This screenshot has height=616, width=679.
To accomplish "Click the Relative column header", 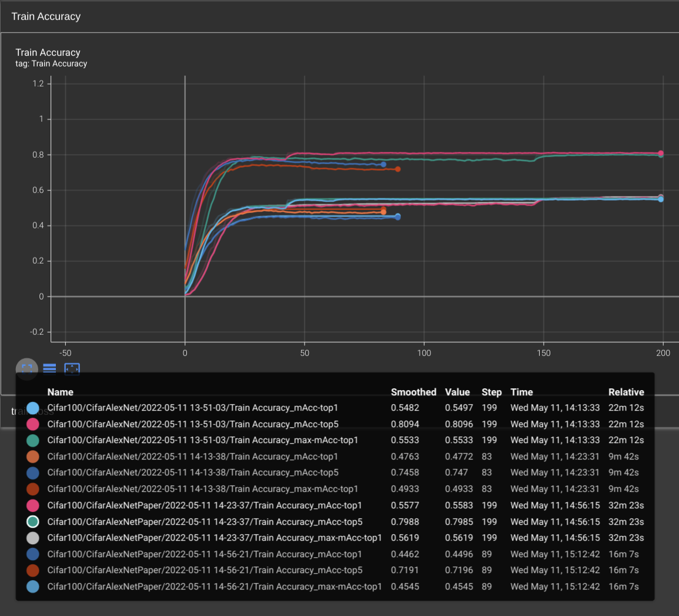I will [626, 392].
